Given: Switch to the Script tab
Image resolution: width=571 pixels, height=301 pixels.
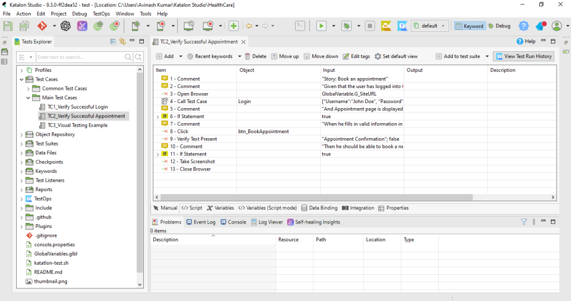Looking at the screenshot, I should 192,208.
